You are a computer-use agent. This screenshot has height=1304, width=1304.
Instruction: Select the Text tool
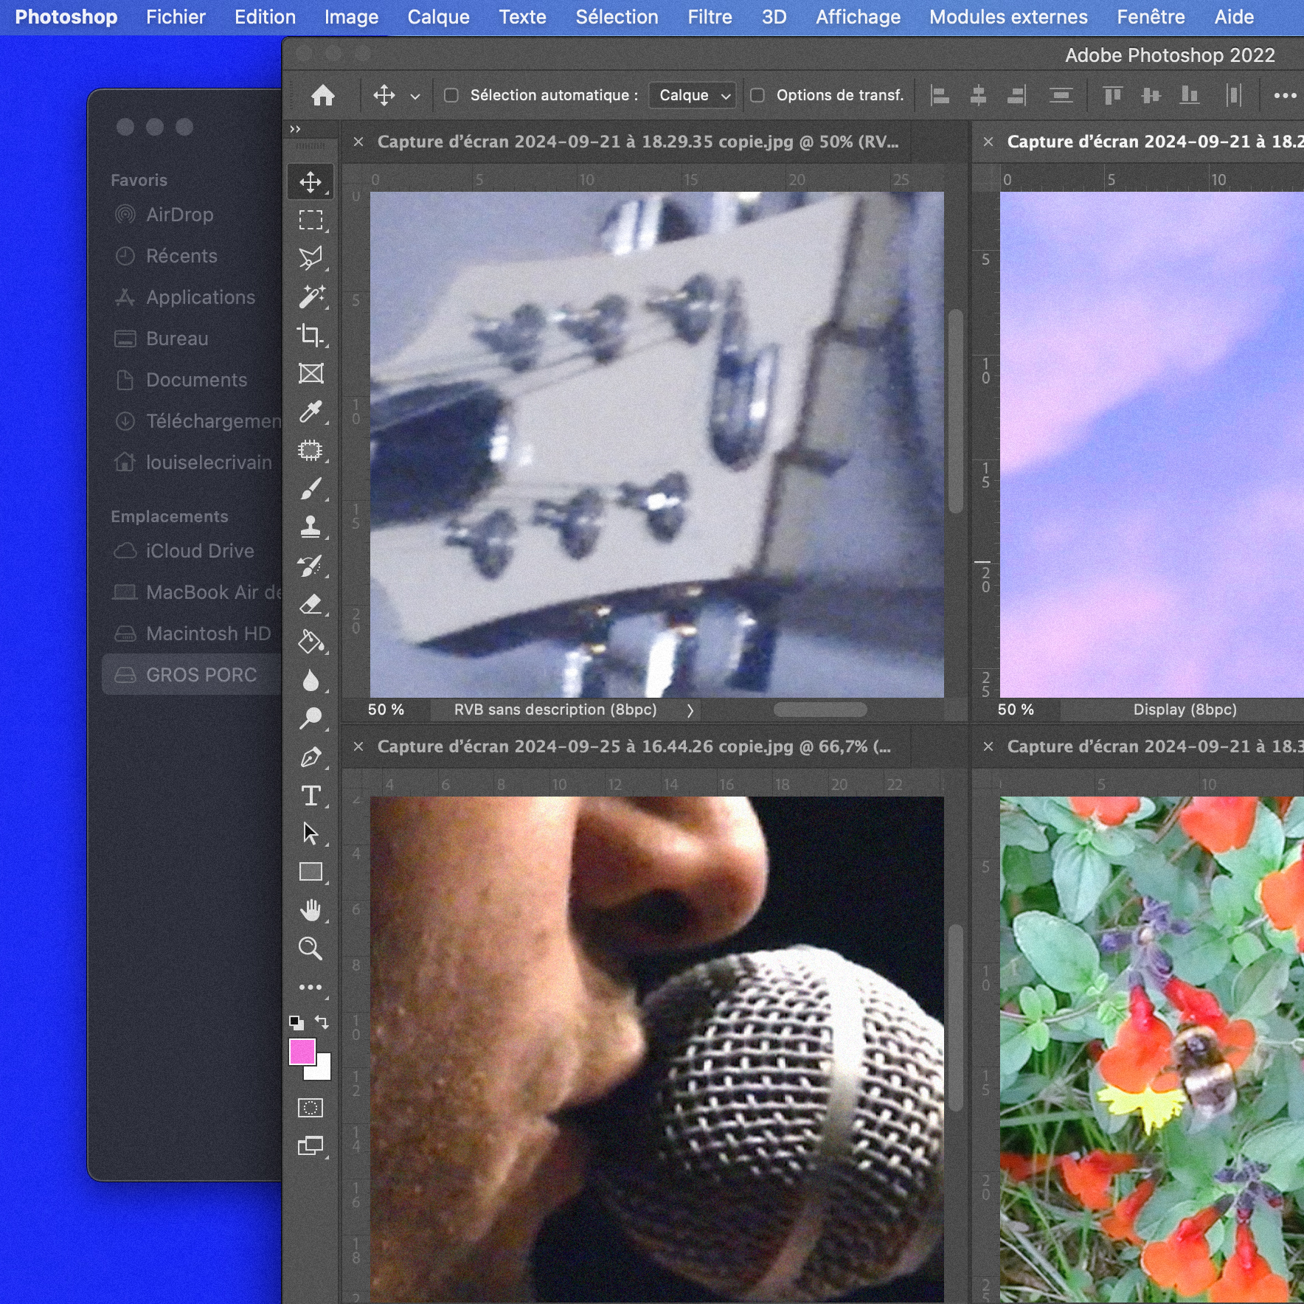(x=311, y=796)
